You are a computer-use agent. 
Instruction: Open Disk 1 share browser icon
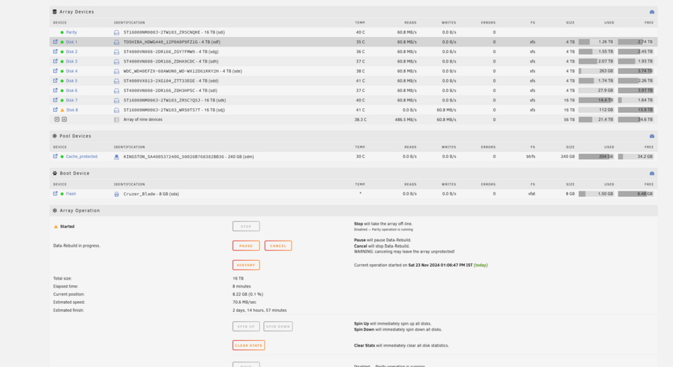(x=55, y=42)
